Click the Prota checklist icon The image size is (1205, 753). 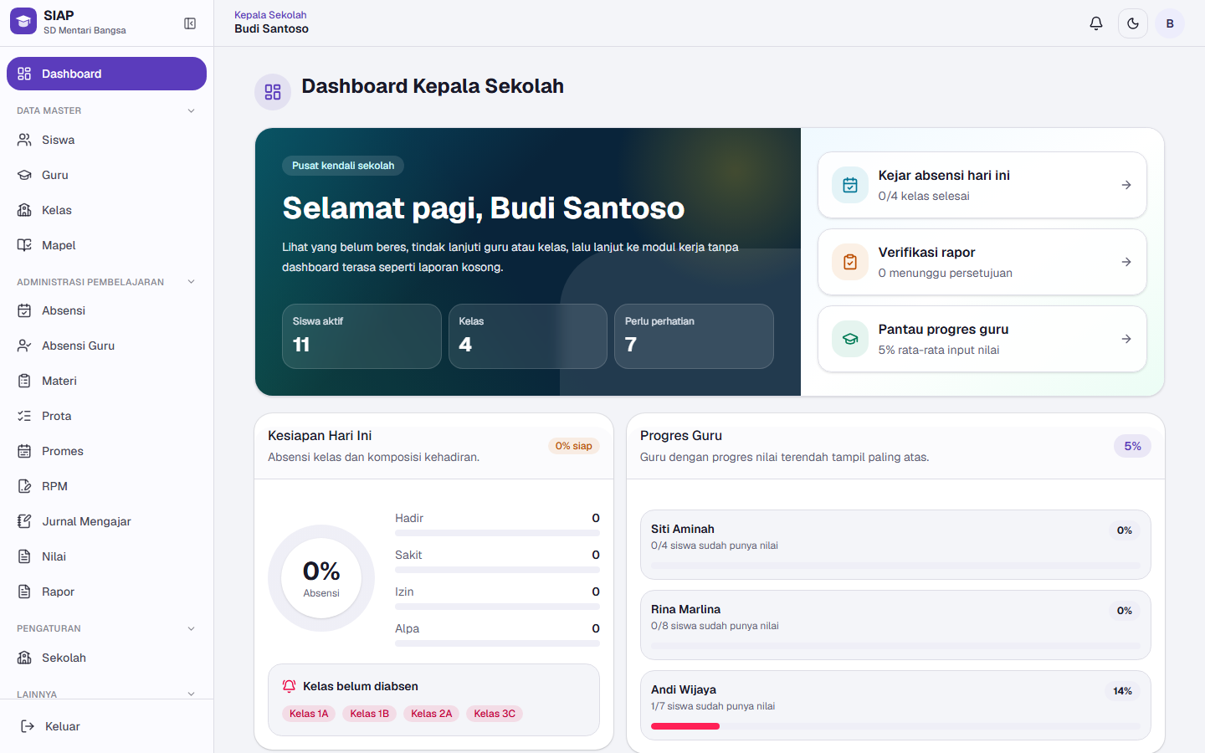[24, 416]
